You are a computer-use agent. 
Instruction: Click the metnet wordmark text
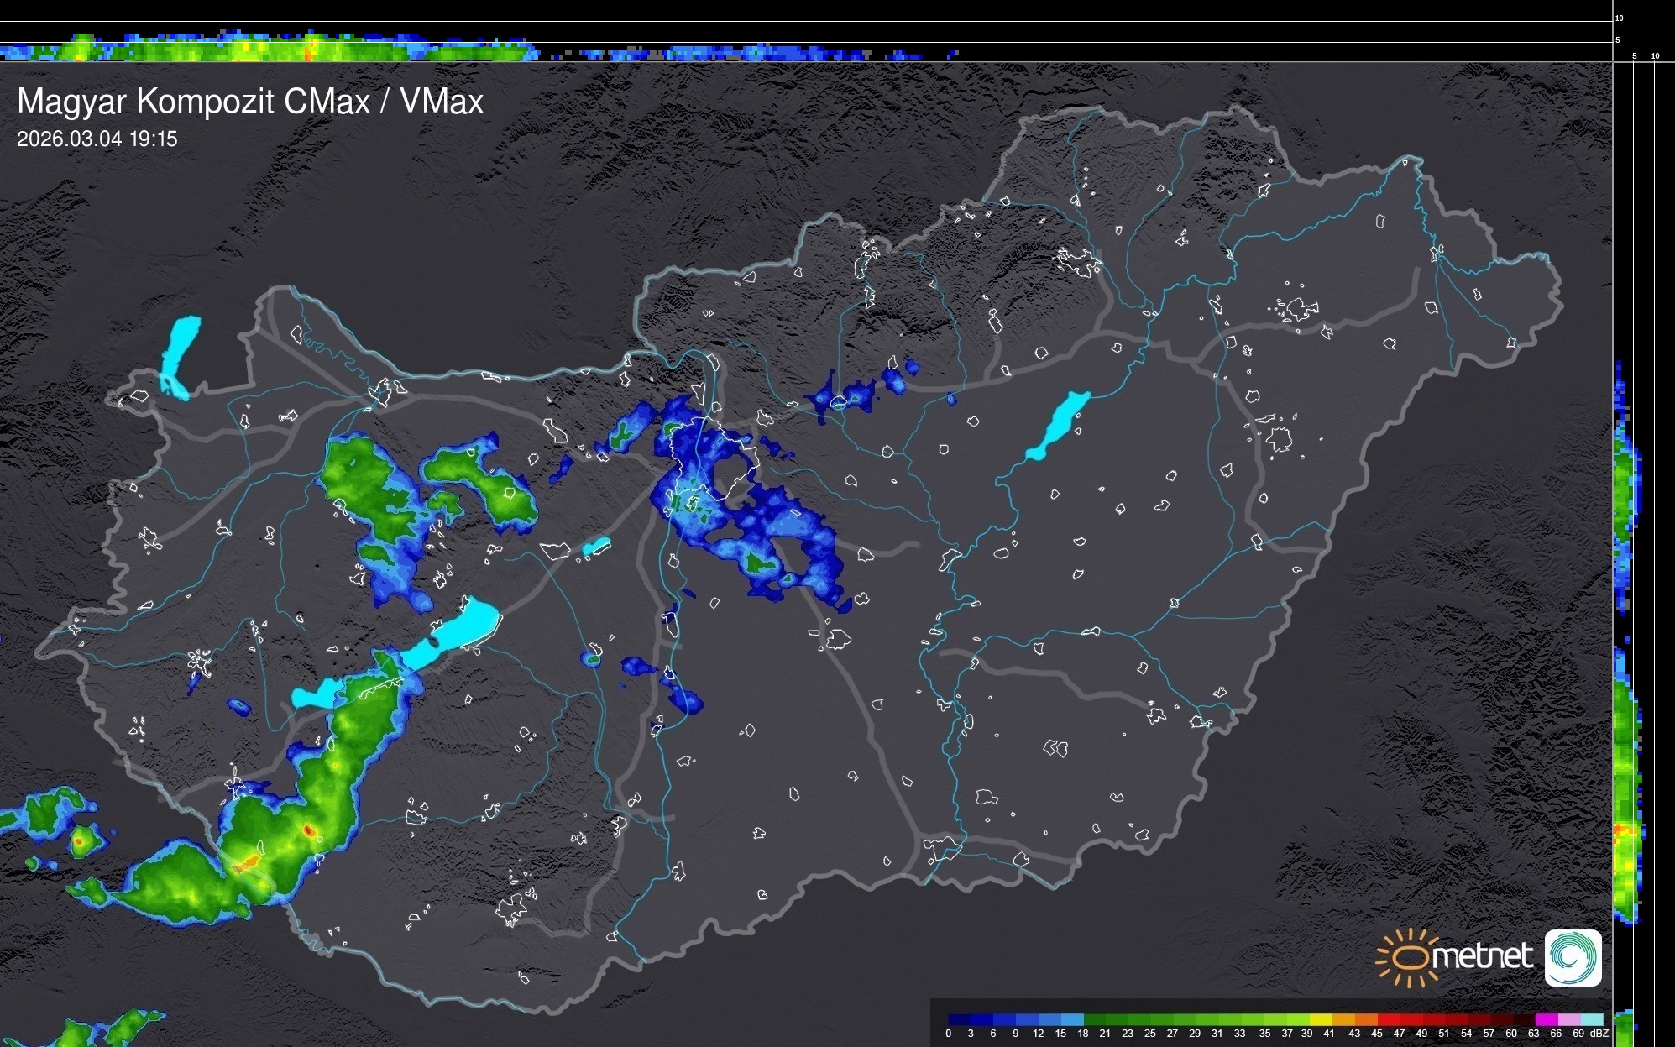pos(1481,956)
